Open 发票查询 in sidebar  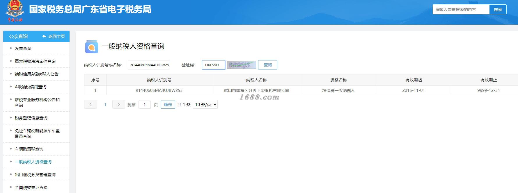pyautogui.click(x=23, y=49)
